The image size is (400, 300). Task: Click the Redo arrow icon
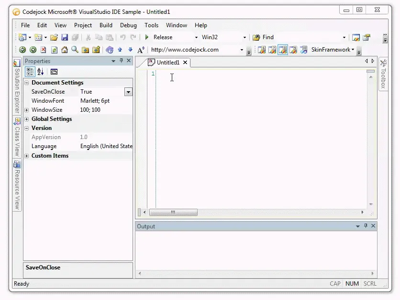(133, 37)
